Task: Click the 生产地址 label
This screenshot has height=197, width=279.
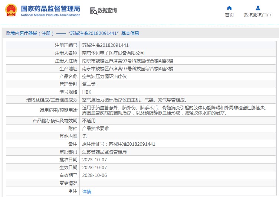Action: (x=68, y=69)
